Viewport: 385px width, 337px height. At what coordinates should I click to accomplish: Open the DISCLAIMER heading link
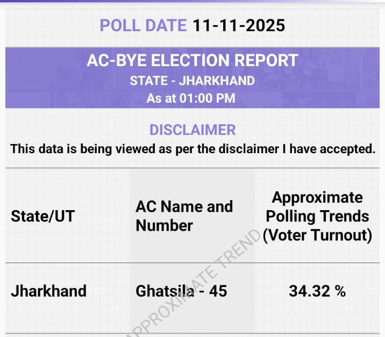[x=192, y=130]
